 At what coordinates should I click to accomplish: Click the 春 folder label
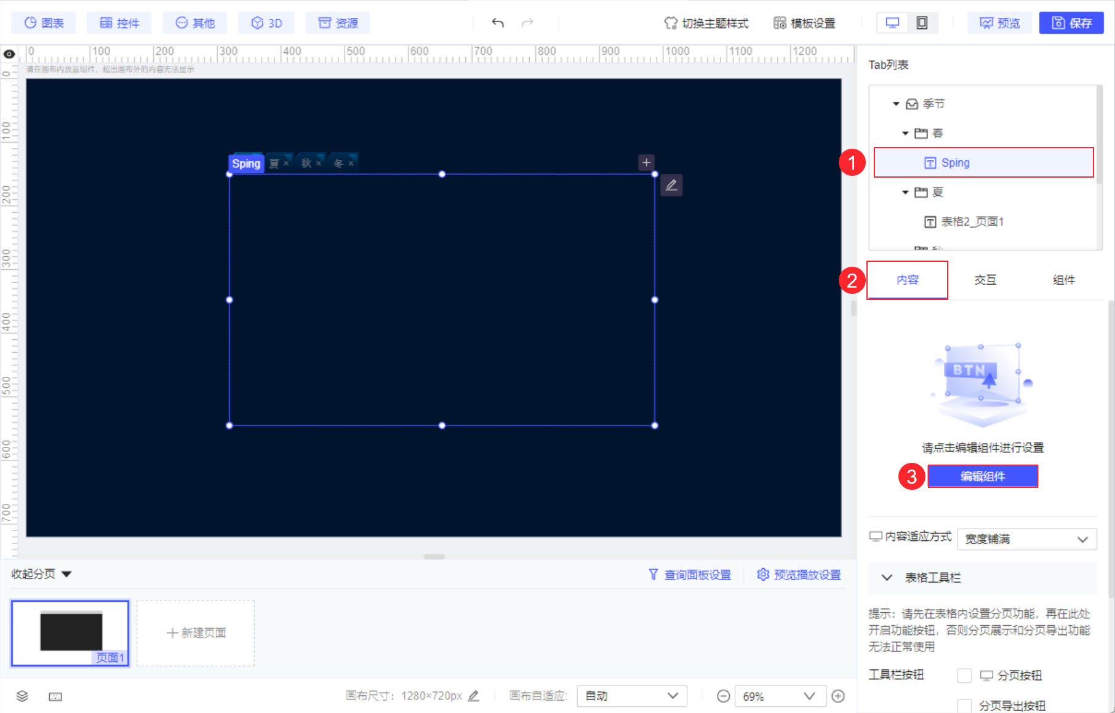[x=938, y=133]
